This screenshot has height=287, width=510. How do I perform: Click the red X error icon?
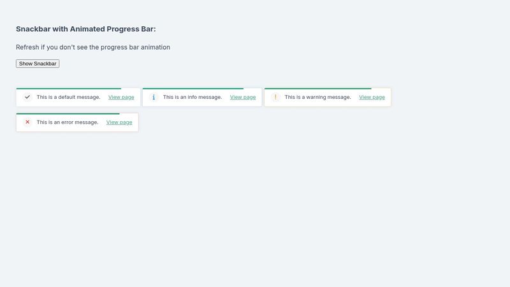click(27, 122)
